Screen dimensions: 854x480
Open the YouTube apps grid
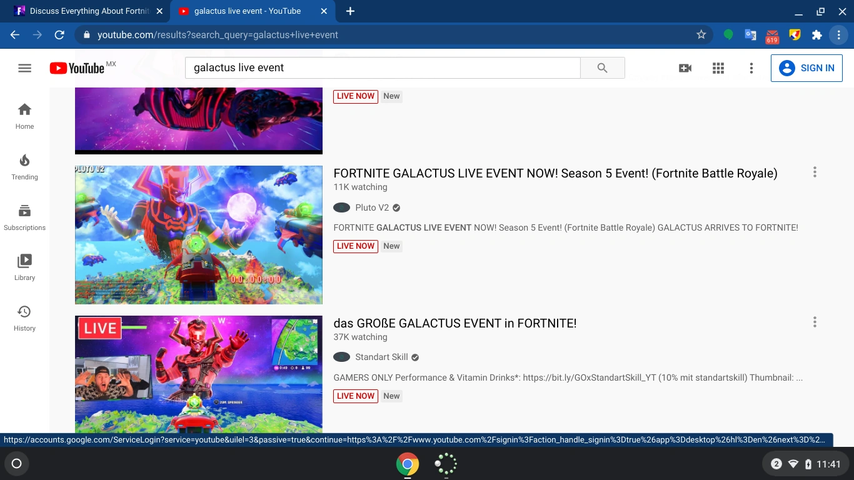(718, 68)
